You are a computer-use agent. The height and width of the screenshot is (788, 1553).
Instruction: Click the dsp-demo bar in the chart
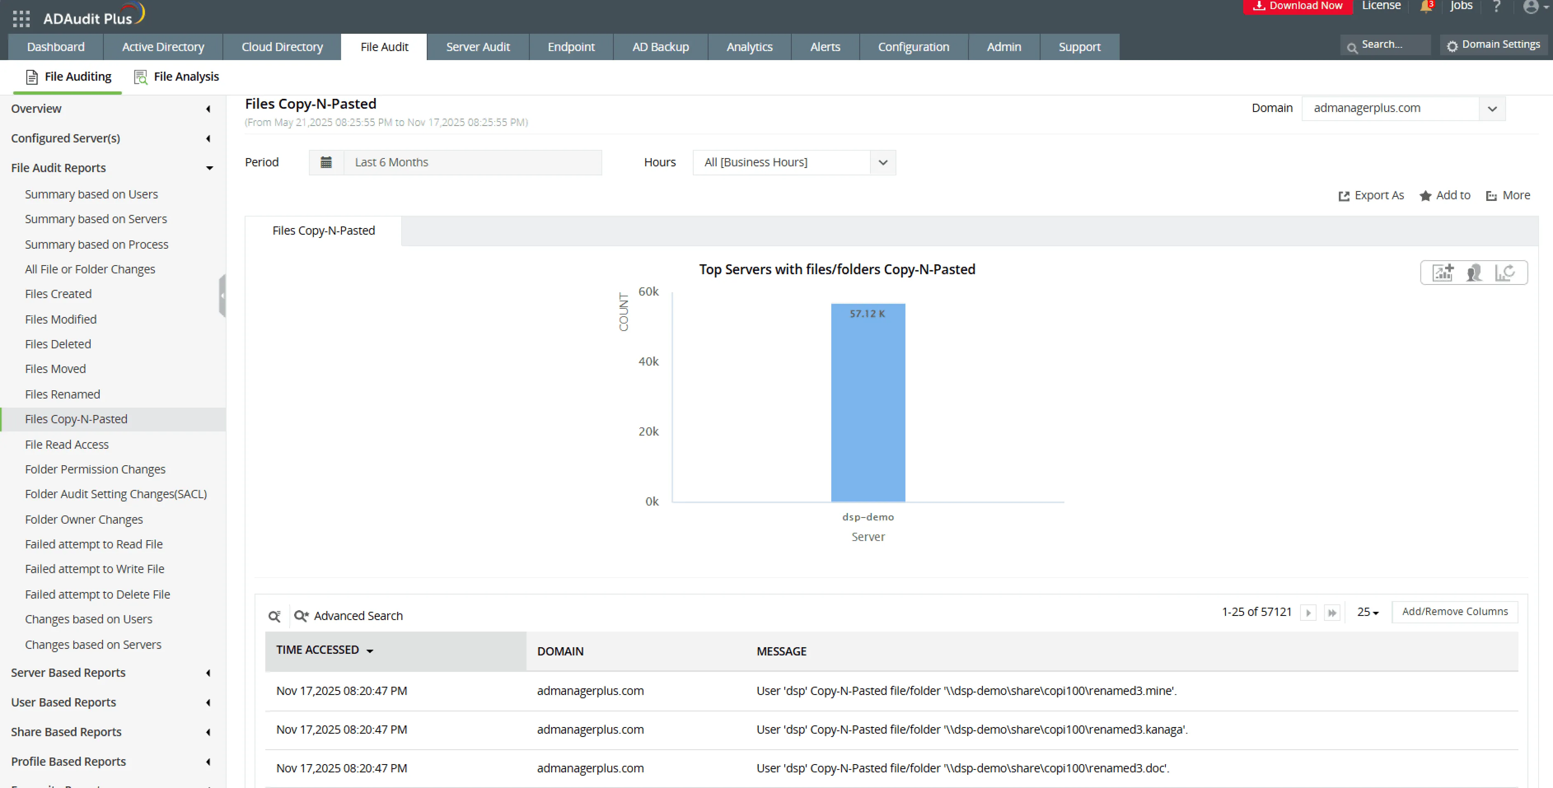point(868,403)
